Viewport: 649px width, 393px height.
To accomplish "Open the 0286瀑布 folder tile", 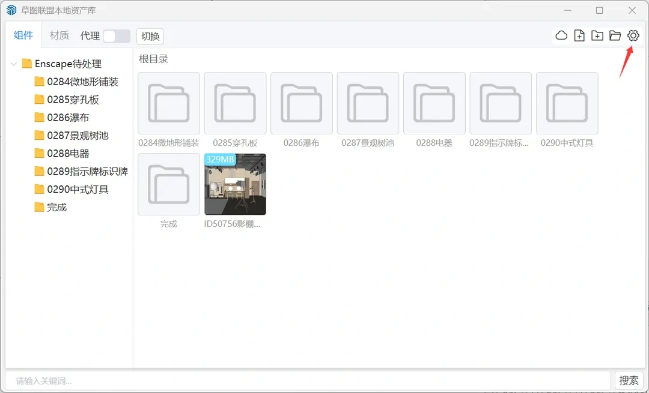I will [302, 103].
